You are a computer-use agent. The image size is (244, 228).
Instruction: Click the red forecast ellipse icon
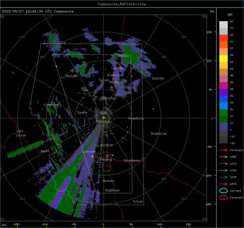coord(223,197)
